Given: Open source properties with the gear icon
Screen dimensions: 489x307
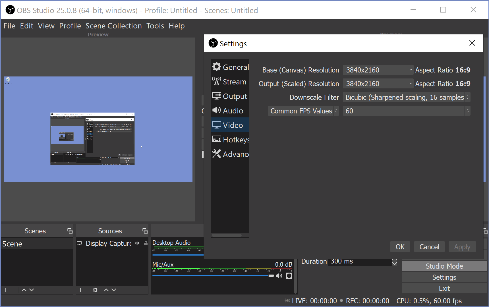Looking at the screenshot, I should pos(95,290).
